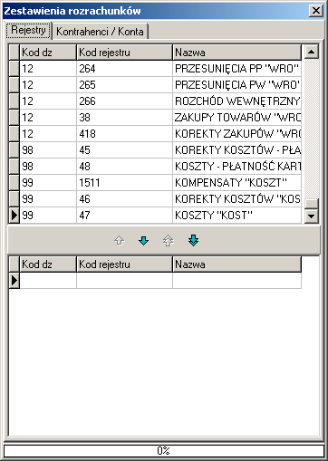
Task: Click the row selector of row 1511
Action: coord(14,183)
